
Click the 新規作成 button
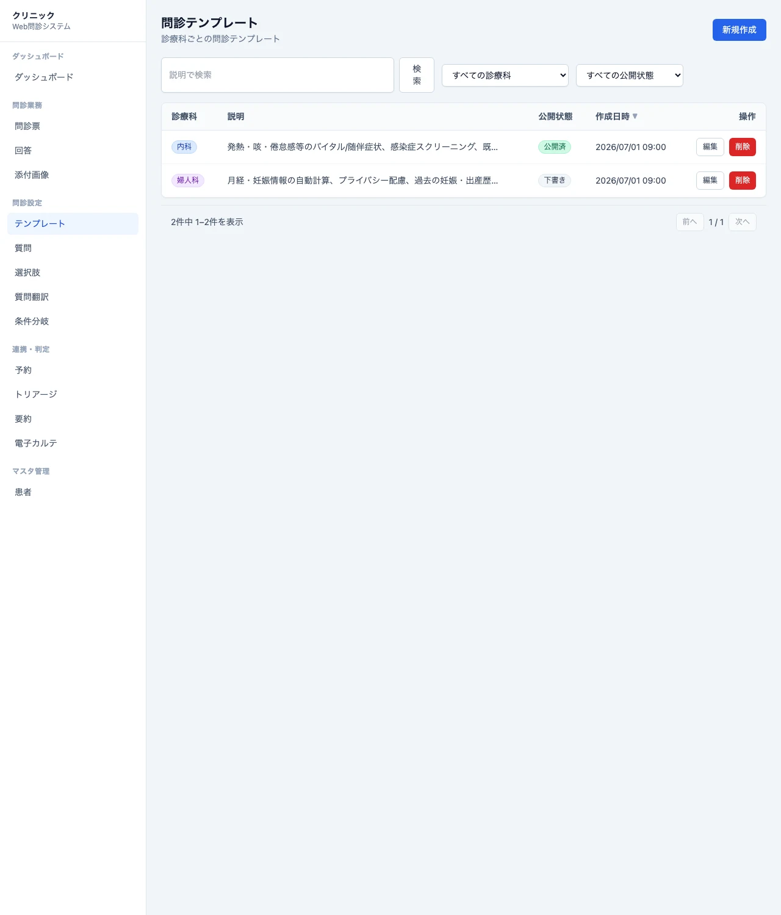pos(740,30)
